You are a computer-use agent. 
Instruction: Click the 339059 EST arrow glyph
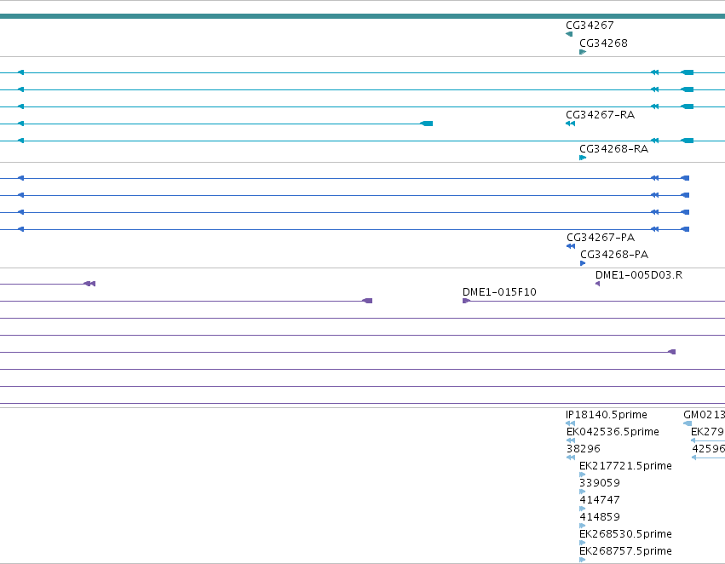[x=583, y=492]
